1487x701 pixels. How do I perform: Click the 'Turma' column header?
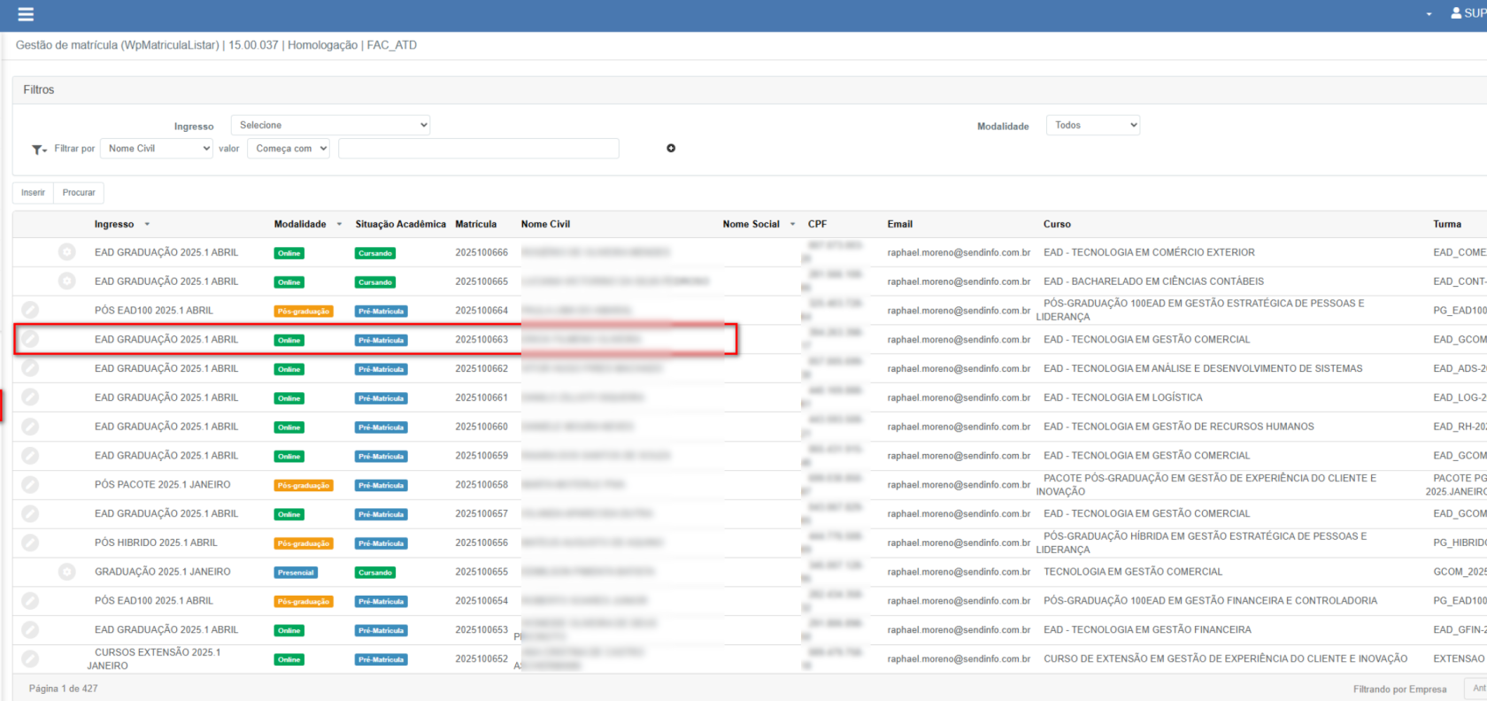tap(1447, 225)
